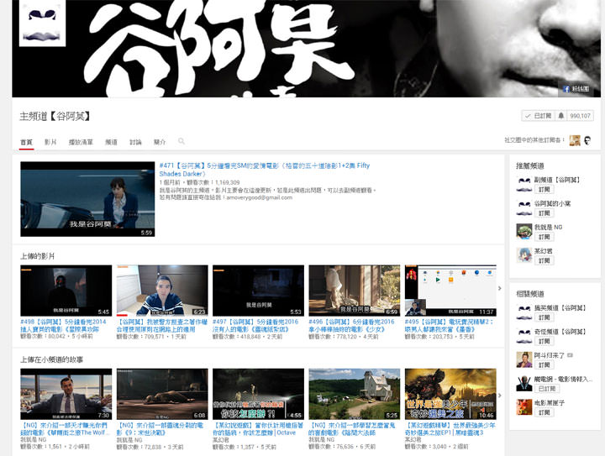Open video title #496 《少女》
This screenshot has height=456, width=605.
351,325
